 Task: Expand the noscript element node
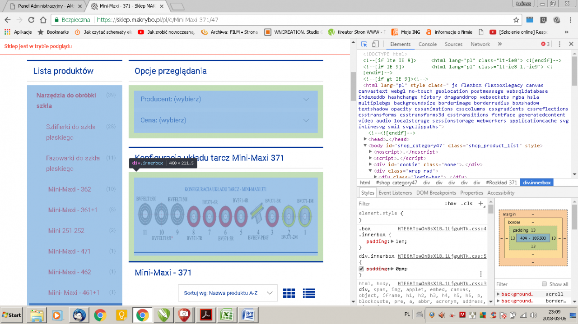pyautogui.click(x=371, y=152)
